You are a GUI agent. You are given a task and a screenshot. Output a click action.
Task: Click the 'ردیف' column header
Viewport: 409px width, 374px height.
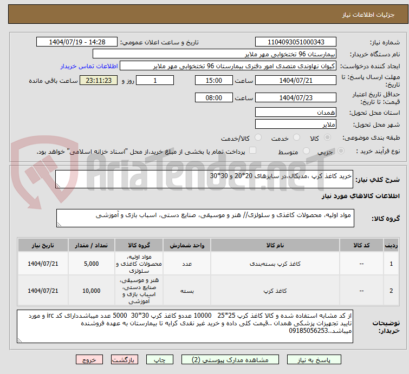(x=391, y=245)
